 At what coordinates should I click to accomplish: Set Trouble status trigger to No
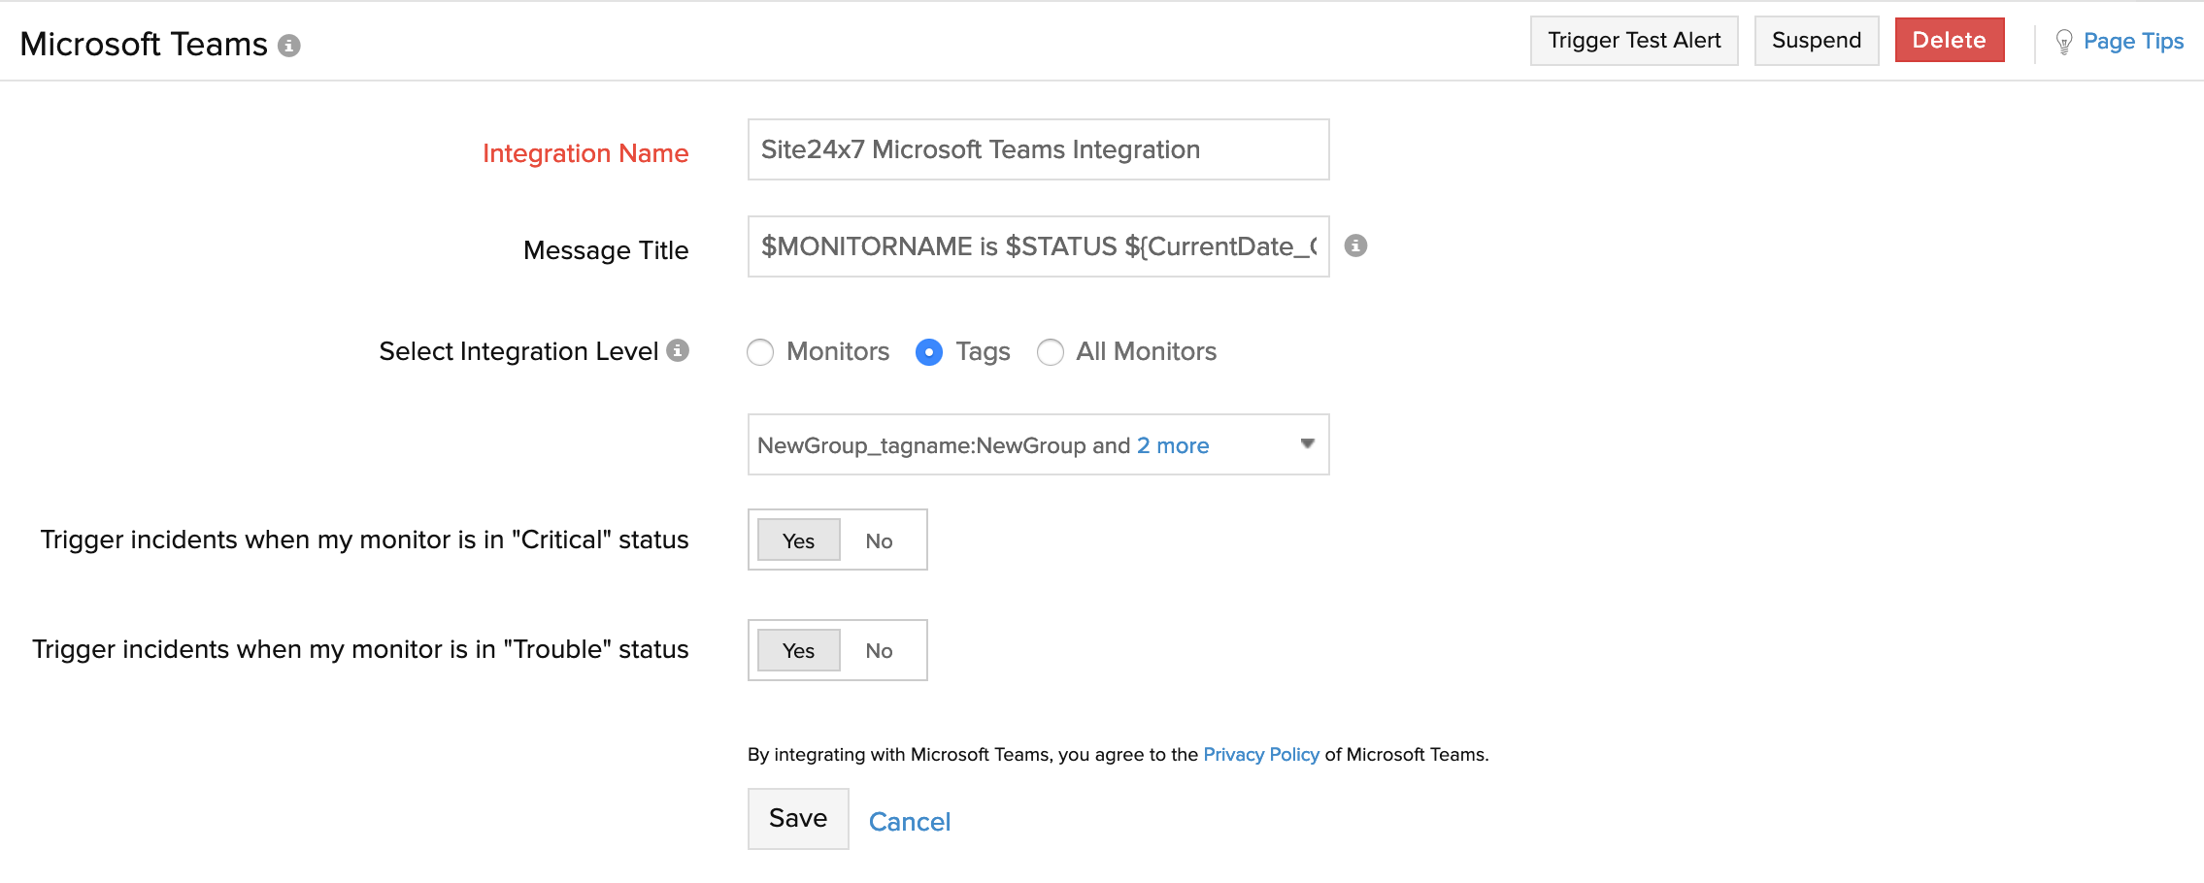(x=879, y=650)
